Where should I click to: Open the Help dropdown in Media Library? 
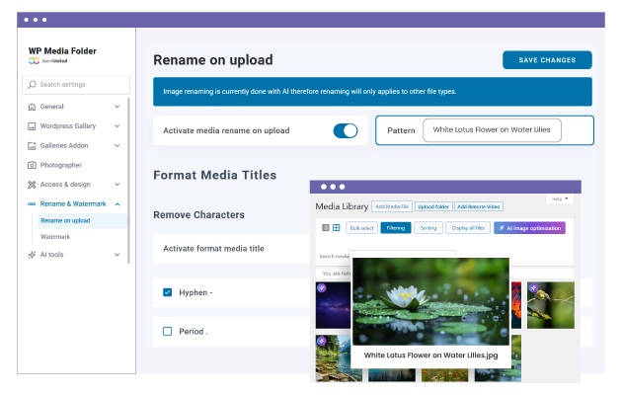click(561, 198)
